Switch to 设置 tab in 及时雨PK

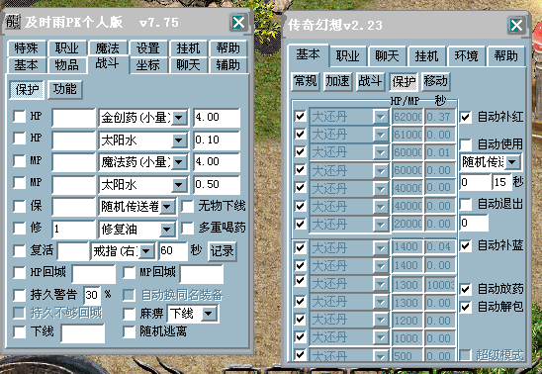tap(148, 48)
